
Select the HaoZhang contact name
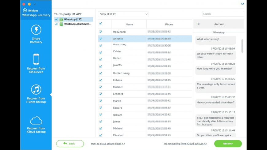coord(119,32)
